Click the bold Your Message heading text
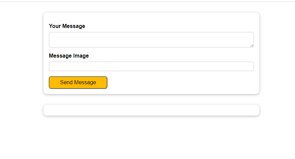The image size is (295, 159). click(x=67, y=26)
